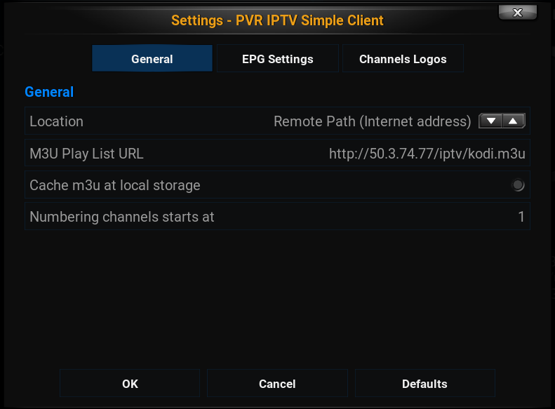Click the blue General section heading
555x409 pixels.
(x=49, y=92)
